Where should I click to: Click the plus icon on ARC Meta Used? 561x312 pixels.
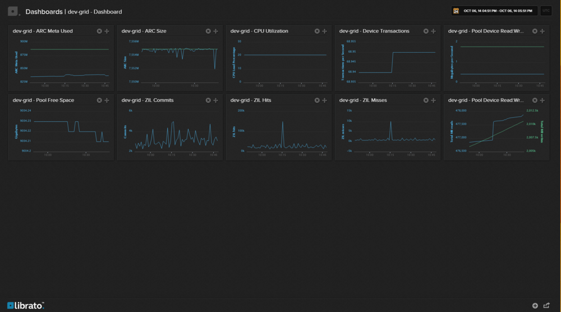(x=107, y=31)
